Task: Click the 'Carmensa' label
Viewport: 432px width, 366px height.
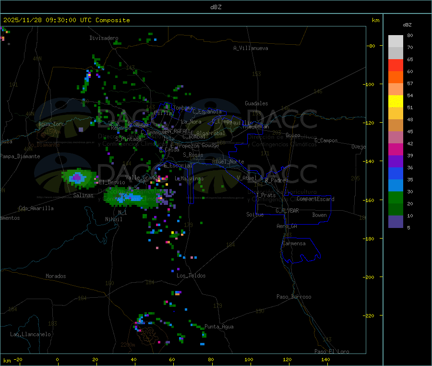Action: click(294, 243)
